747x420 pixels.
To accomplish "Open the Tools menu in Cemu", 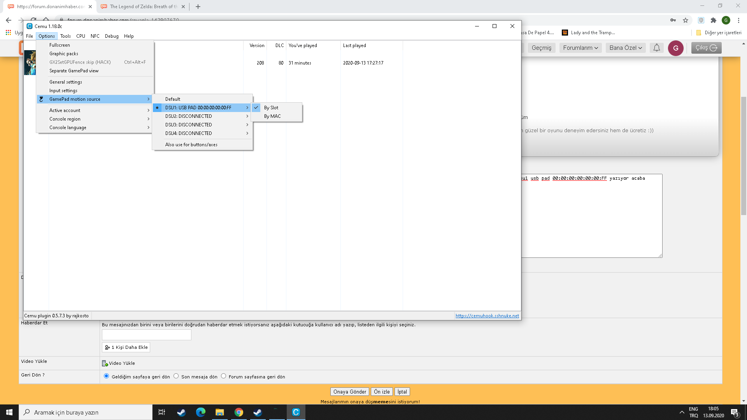I will (x=65, y=36).
